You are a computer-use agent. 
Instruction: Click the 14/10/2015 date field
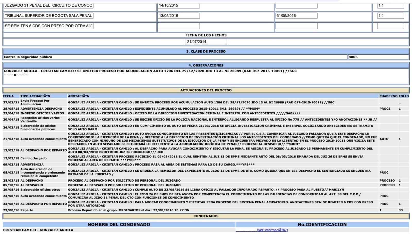tap(178, 5)
